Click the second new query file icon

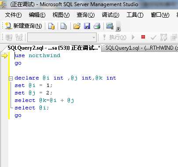tap(64, 26)
